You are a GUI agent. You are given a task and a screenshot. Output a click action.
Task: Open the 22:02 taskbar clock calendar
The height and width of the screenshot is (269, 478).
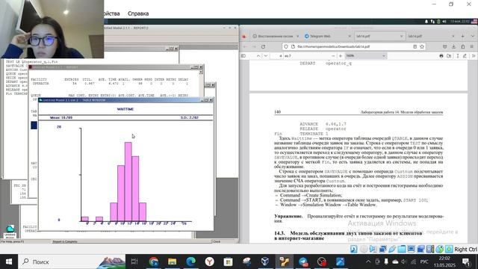(x=444, y=262)
